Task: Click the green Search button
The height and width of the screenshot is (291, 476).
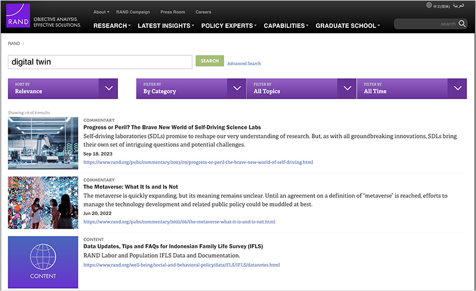Action: (x=209, y=61)
